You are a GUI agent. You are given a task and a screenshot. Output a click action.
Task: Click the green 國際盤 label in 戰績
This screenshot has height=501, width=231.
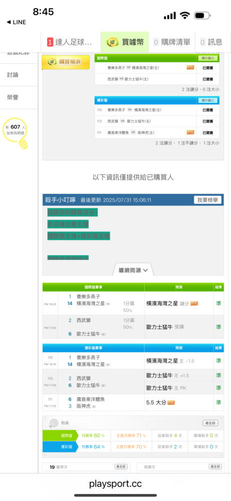tap(61, 435)
